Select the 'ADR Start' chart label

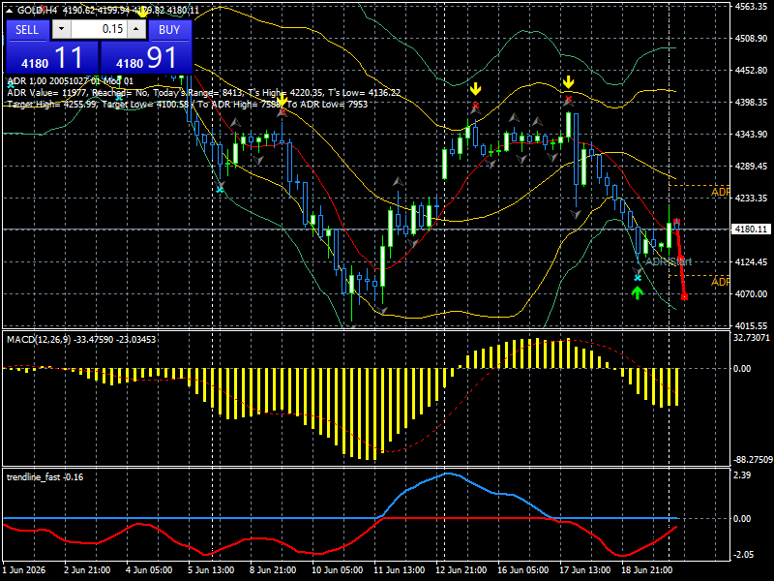pyautogui.click(x=669, y=261)
